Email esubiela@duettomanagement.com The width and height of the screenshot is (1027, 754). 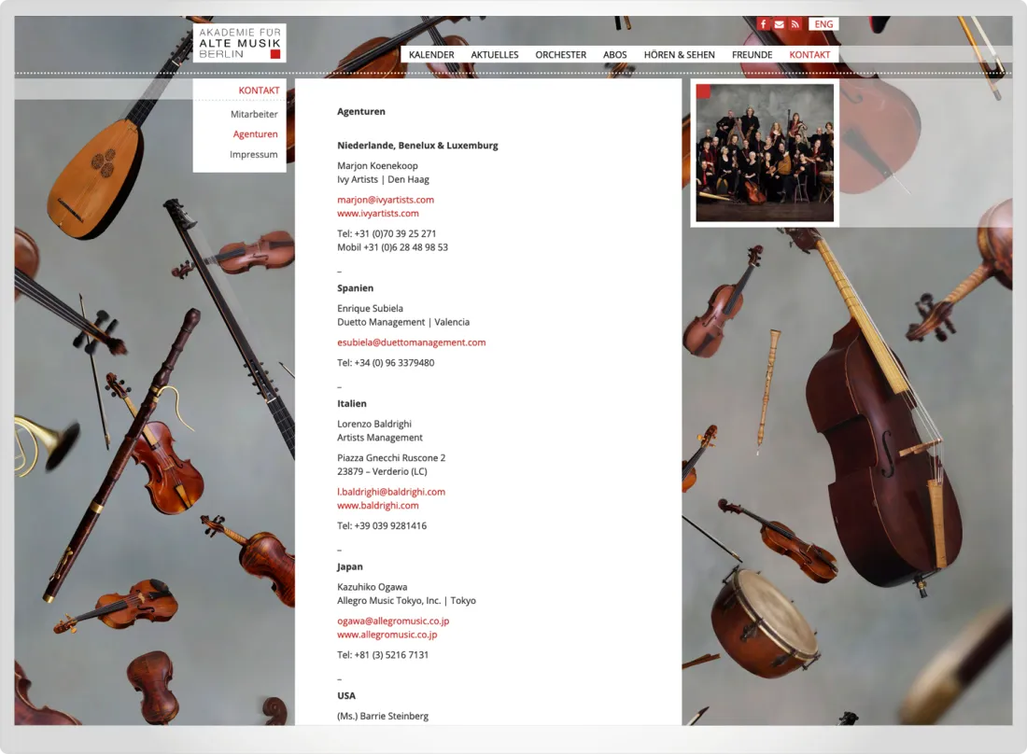(x=412, y=342)
